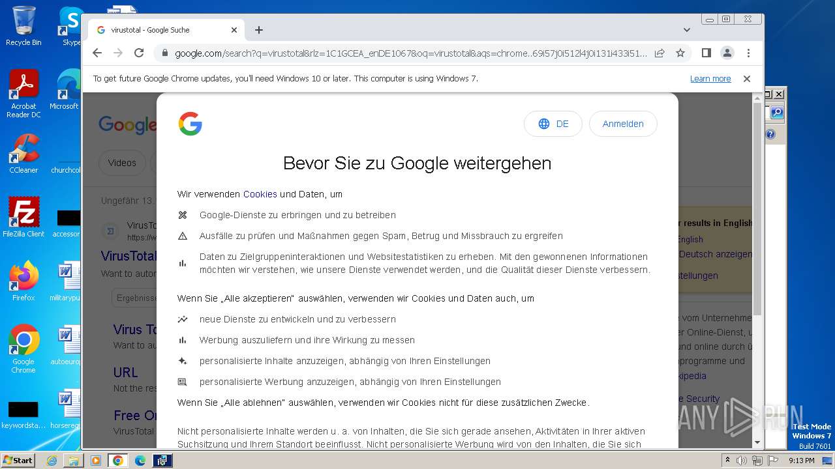Open Firefox desktop shortcut
Viewport: 835px width, 469px height.
click(x=23, y=281)
